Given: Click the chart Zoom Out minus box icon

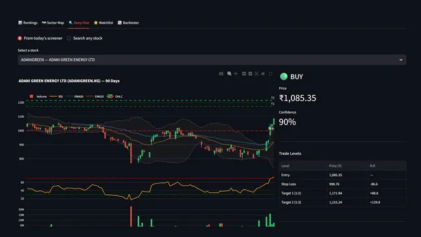Looking at the screenshot, I should pos(250,74).
